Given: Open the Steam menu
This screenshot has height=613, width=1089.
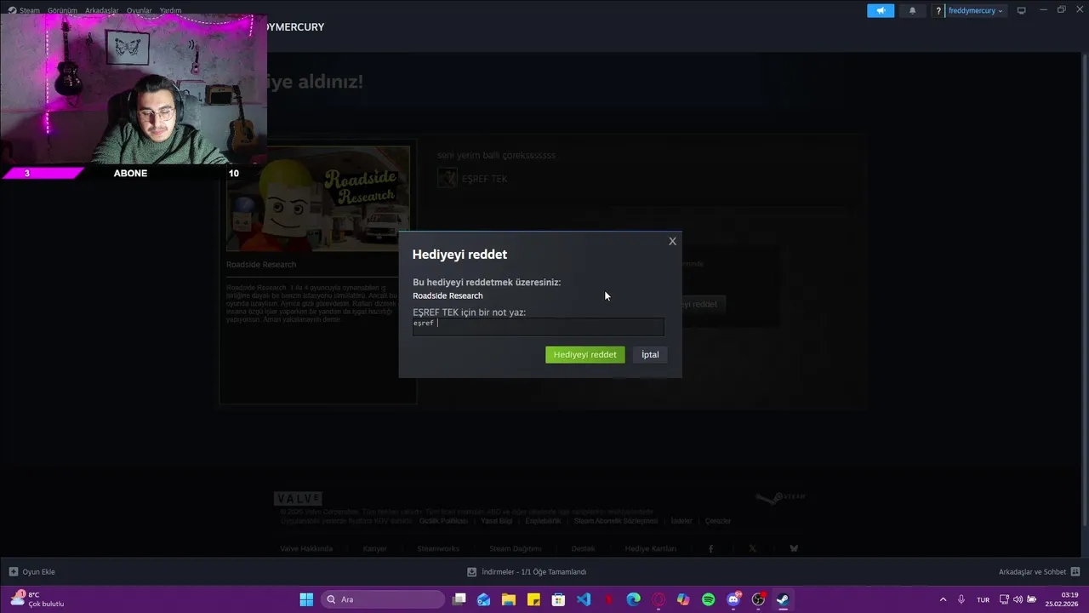Looking at the screenshot, I should tap(25, 10).
